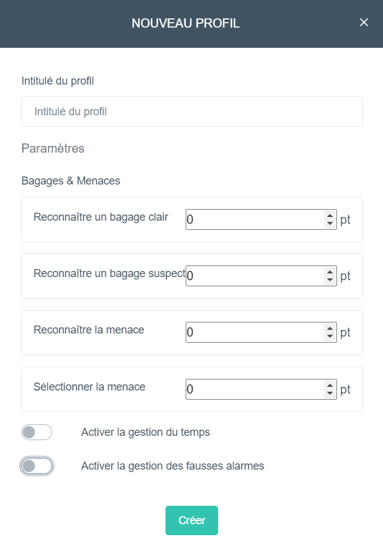Focus the Sélectionner la menace points field
Image resolution: width=383 pixels, height=545 pixels.
(255, 389)
